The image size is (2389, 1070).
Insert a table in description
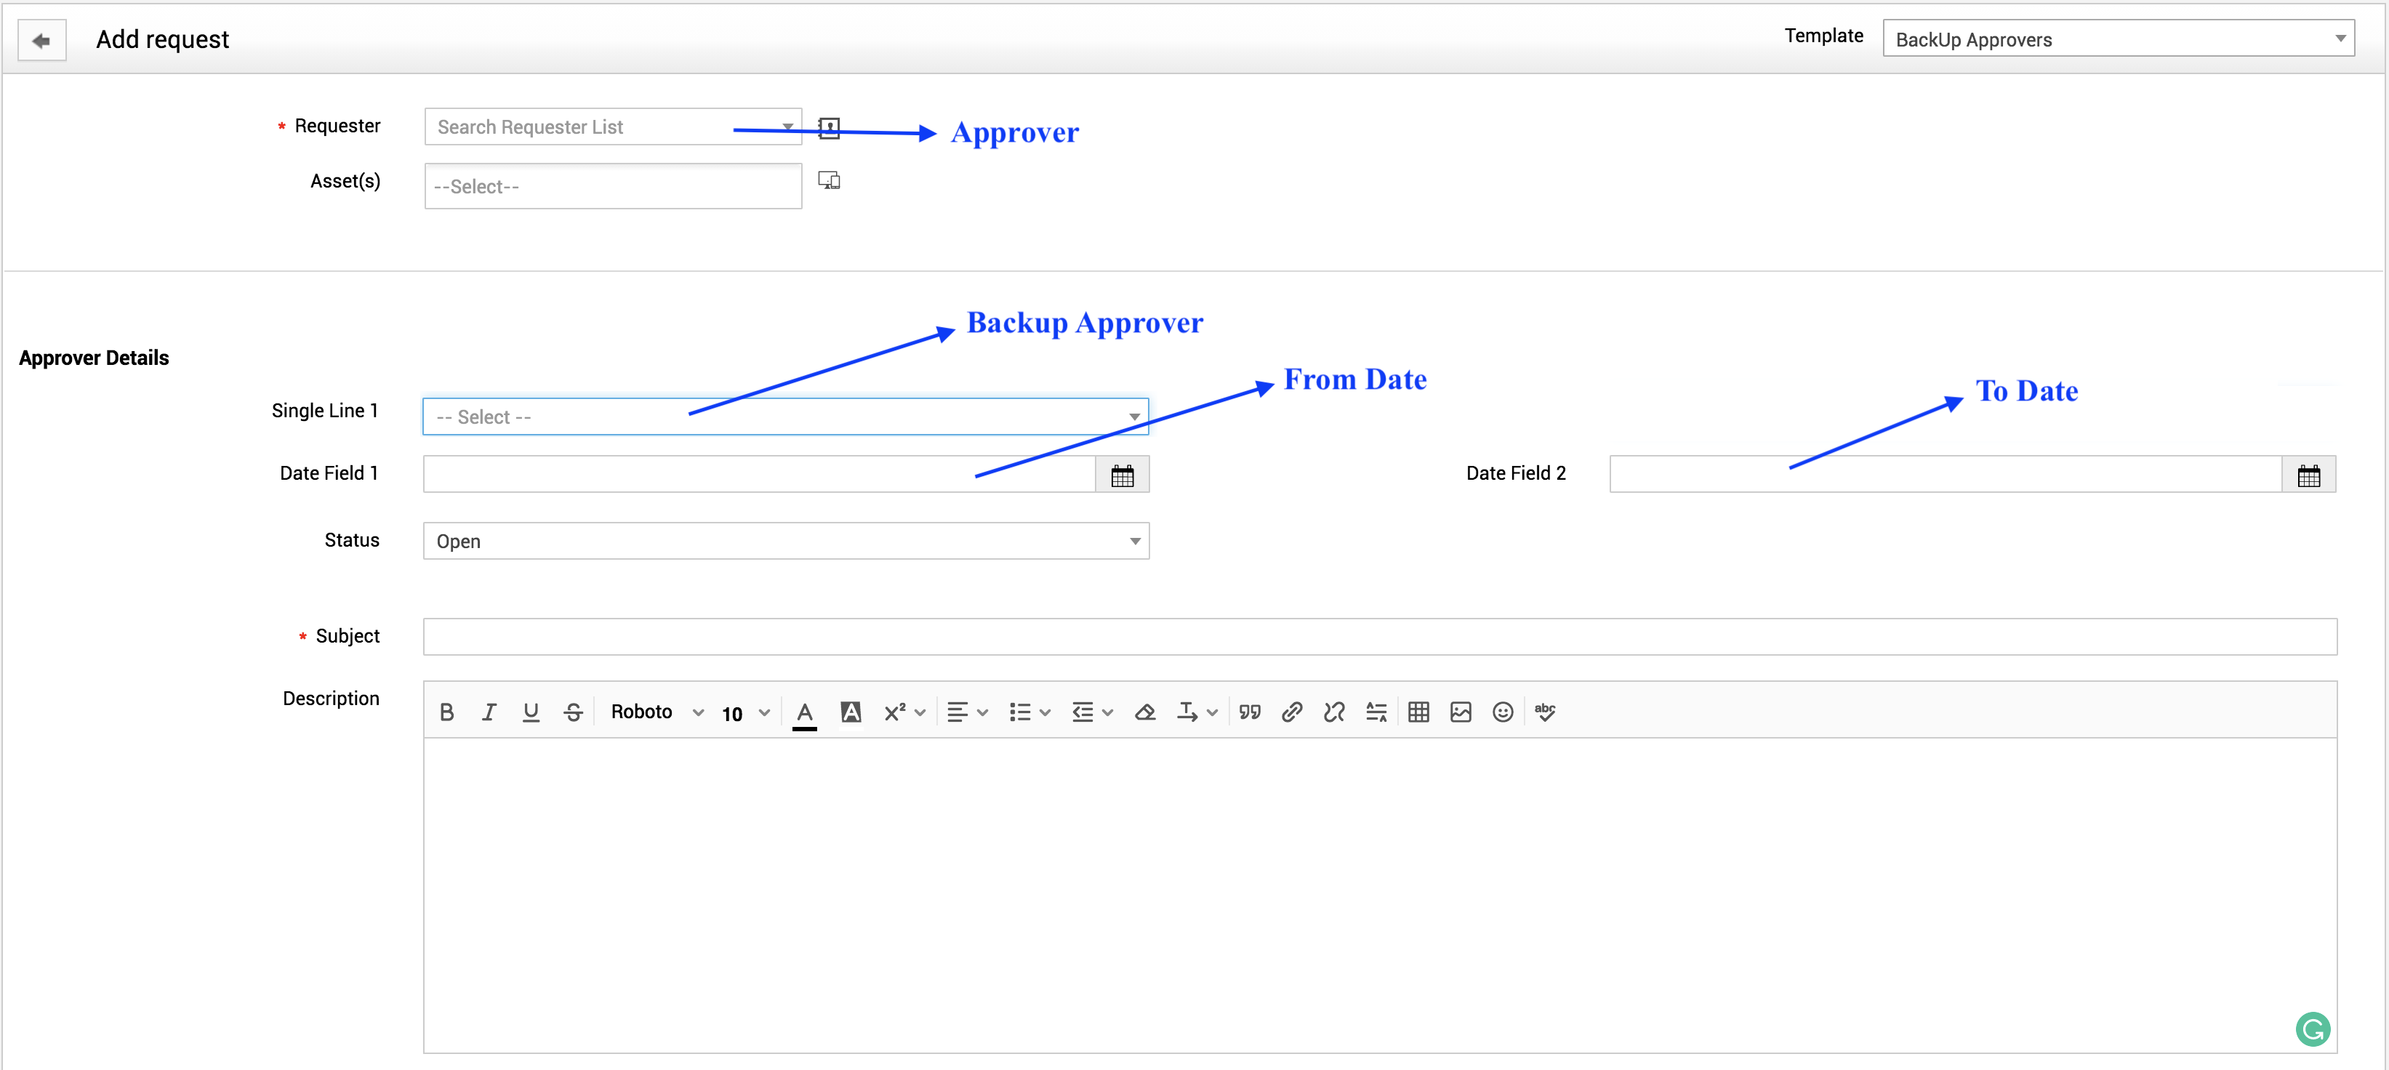[1418, 712]
